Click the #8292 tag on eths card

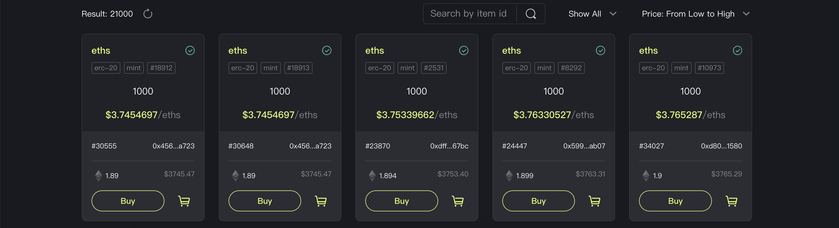(571, 68)
